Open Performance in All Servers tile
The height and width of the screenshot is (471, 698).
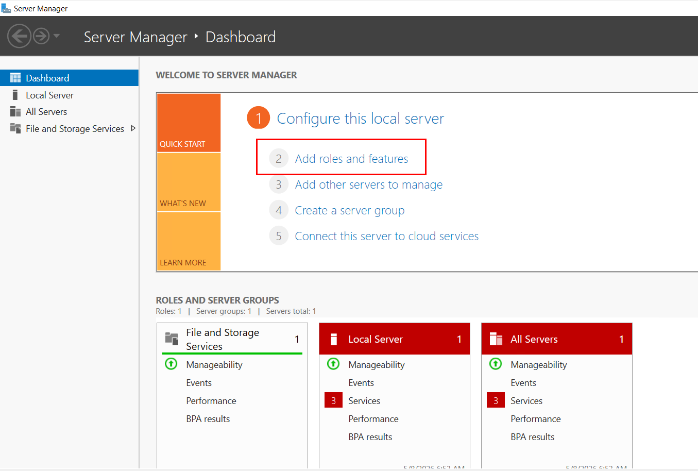(x=536, y=419)
